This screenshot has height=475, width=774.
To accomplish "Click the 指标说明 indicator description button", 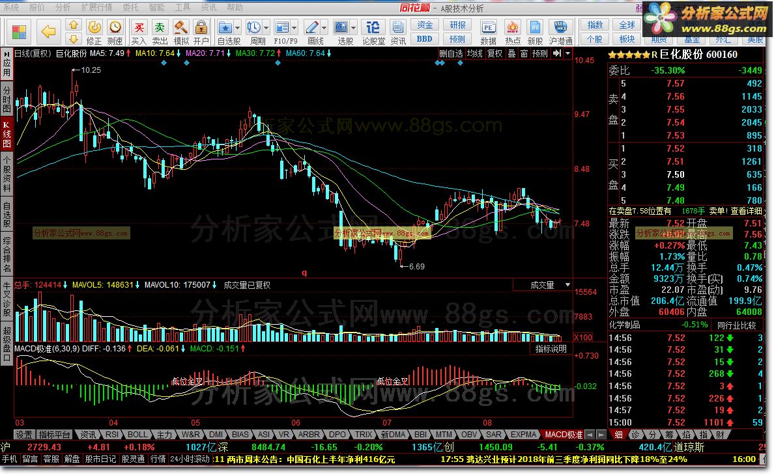I will pos(551,348).
